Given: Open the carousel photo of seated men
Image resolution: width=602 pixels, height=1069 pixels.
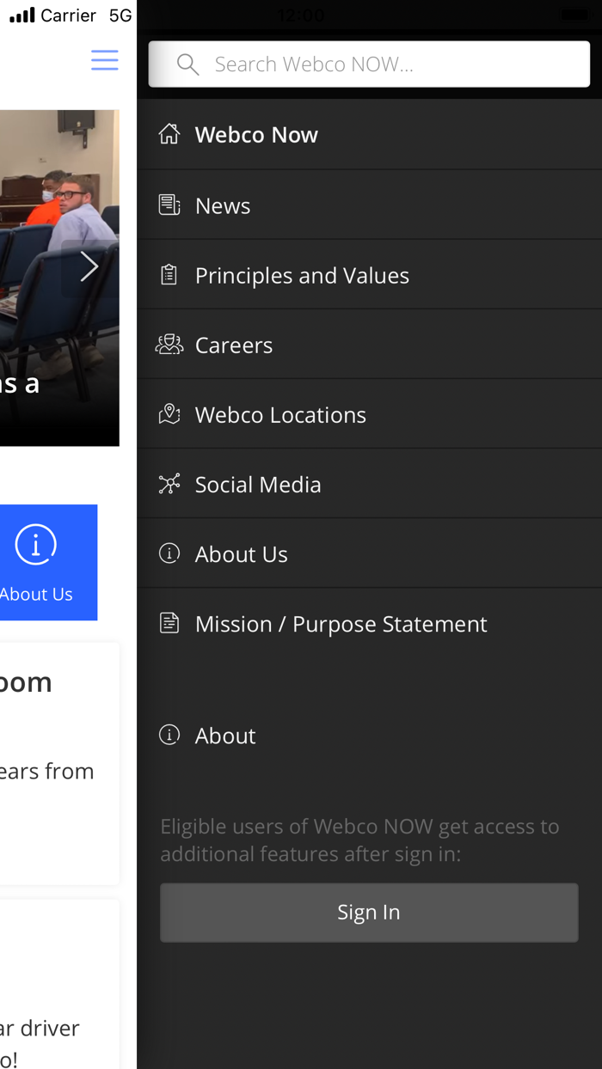Looking at the screenshot, I should (x=59, y=277).
